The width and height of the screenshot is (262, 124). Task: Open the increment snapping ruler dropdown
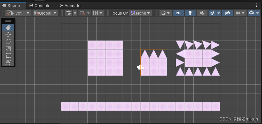(x=98, y=13)
